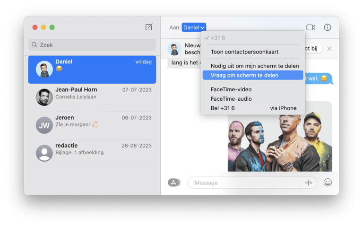
Task: Open conversation details info icon
Action: click(328, 27)
